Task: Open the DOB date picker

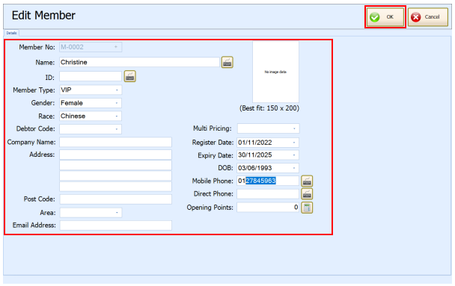Action: (x=294, y=168)
